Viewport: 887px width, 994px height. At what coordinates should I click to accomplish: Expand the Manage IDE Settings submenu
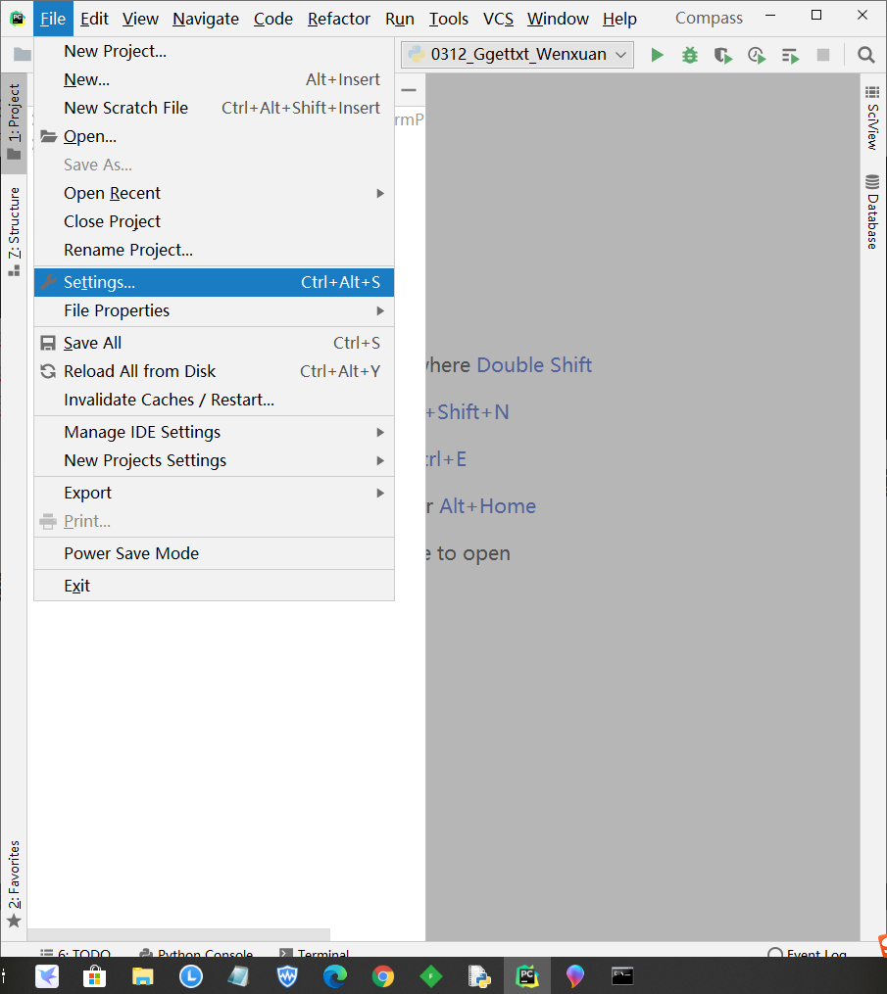click(214, 432)
